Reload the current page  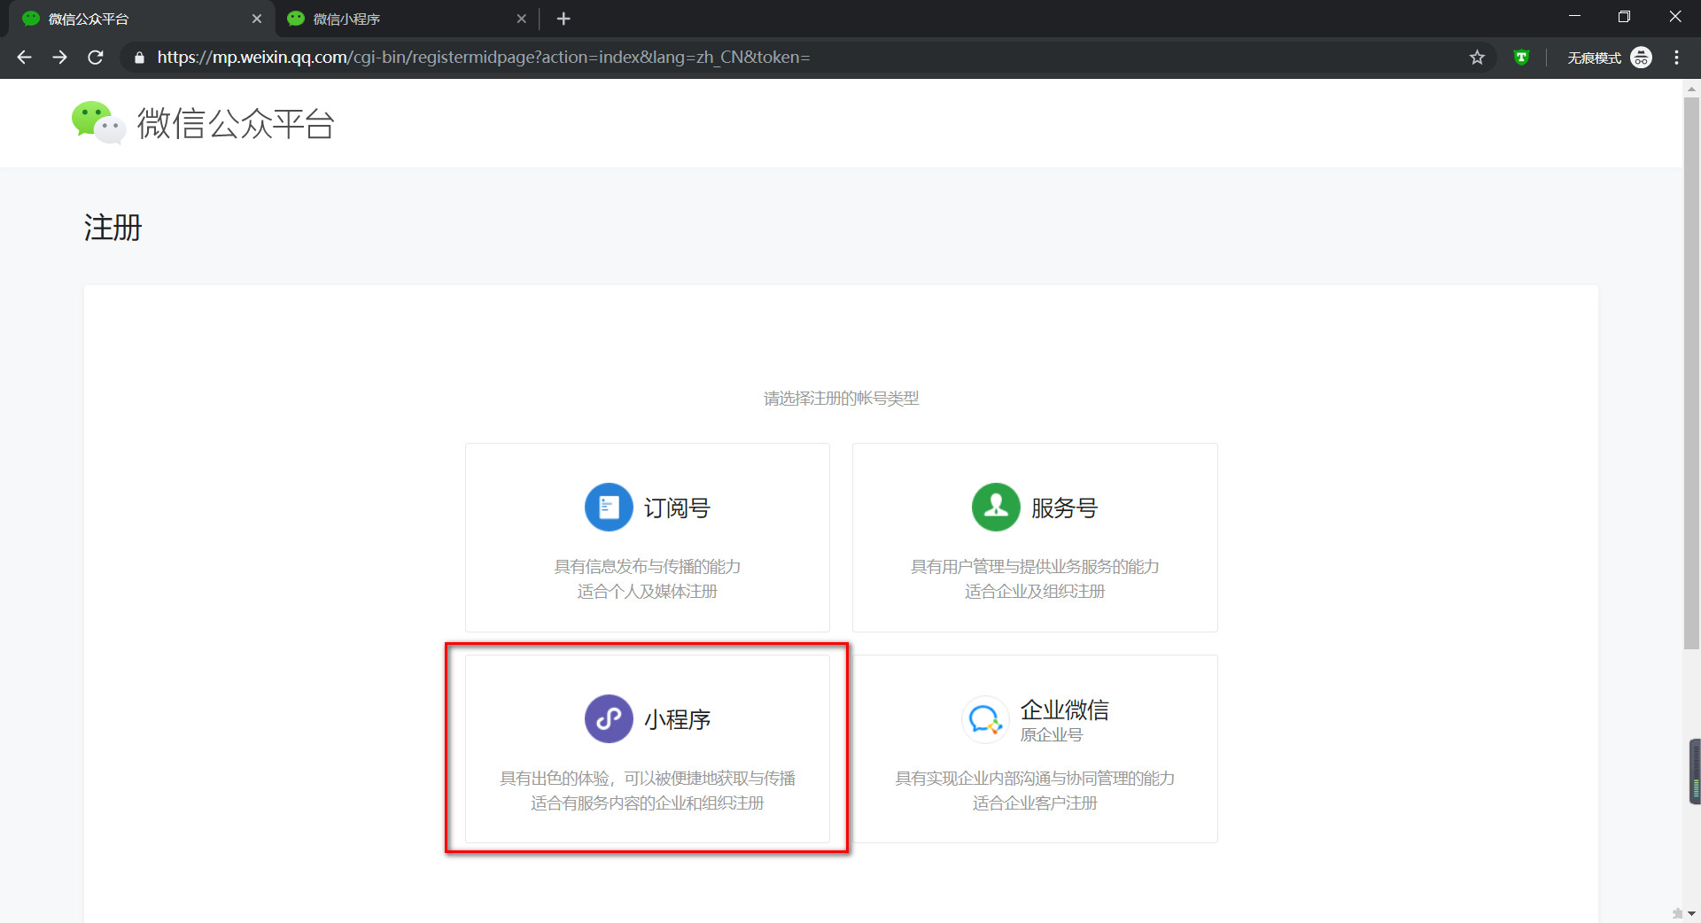(x=95, y=57)
